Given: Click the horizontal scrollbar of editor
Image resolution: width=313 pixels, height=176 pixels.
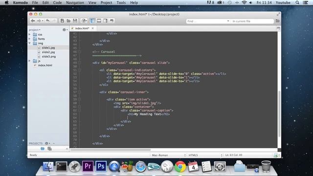Looking at the screenshot, I should [111, 150].
